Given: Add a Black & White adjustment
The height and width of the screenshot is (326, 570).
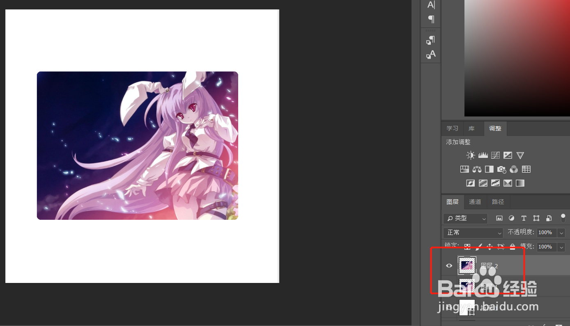Looking at the screenshot, I should point(489,169).
